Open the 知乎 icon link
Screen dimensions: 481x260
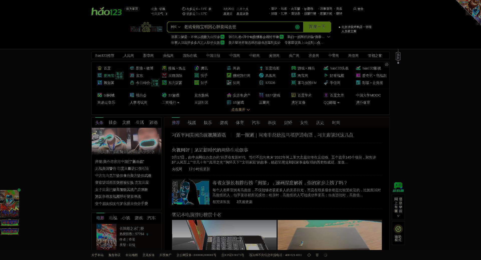point(196,82)
